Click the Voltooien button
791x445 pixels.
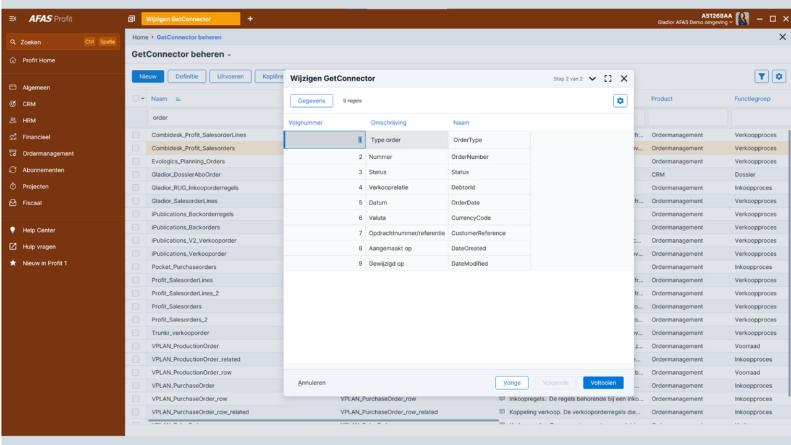click(603, 383)
